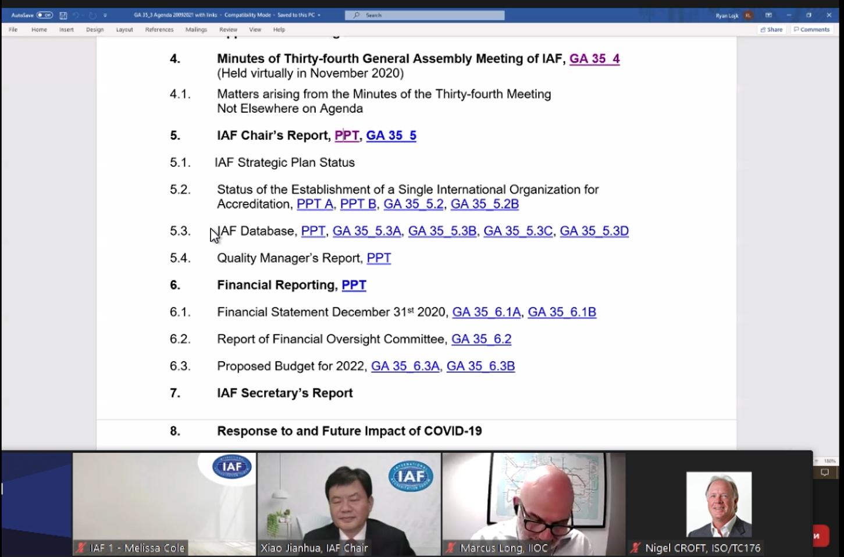Viewport: 844px width, 557px height.
Task: Click the Save icon in title bar
Action: point(63,15)
